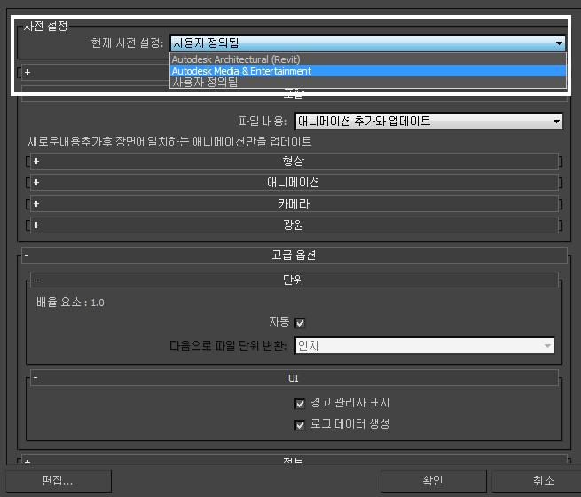Confirm with the 확인 button

pyautogui.click(x=433, y=481)
